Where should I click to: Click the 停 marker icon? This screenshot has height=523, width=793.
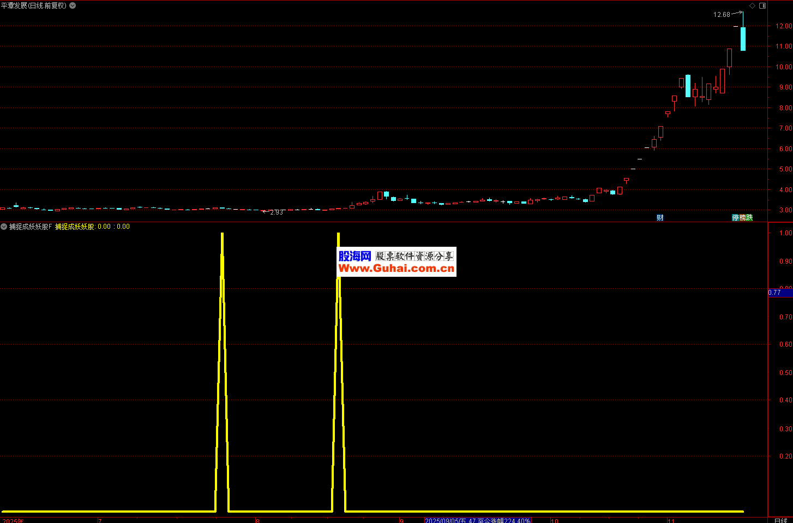click(735, 218)
